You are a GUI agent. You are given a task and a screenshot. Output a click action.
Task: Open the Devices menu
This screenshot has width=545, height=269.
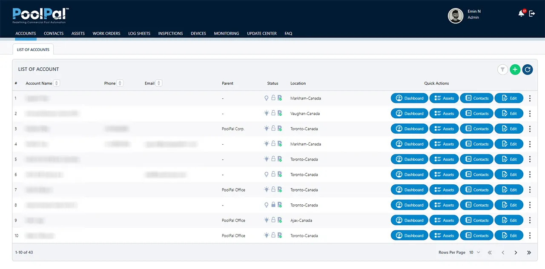pyautogui.click(x=198, y=34)
